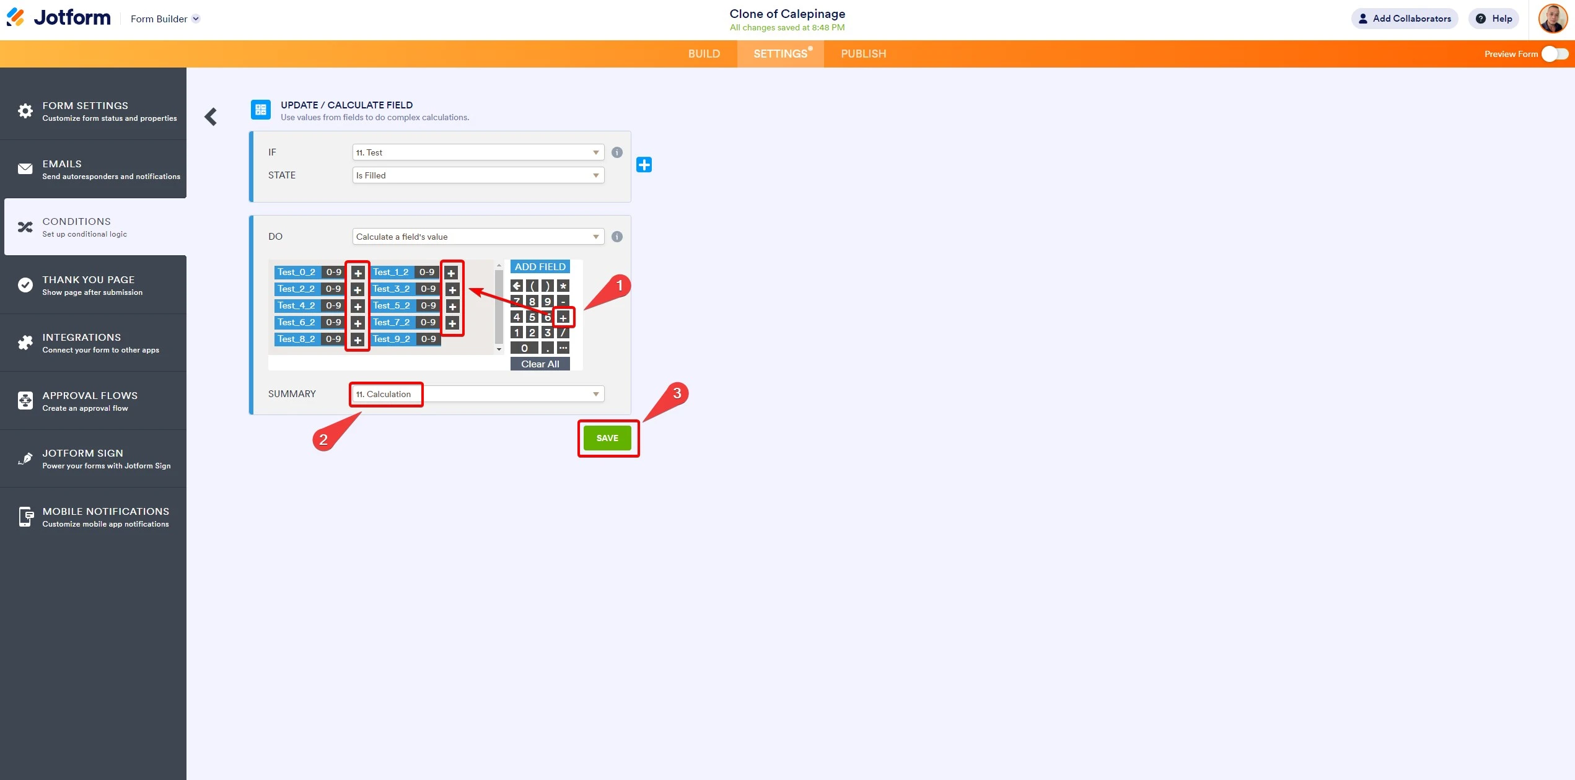The height and width of the screenshot is (780, 1575).
Task: Click the back arrow to return to conditions
Action: pyautogui.click(x=211, y=116)
